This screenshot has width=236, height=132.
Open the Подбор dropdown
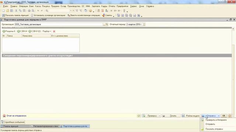point(47,31)
